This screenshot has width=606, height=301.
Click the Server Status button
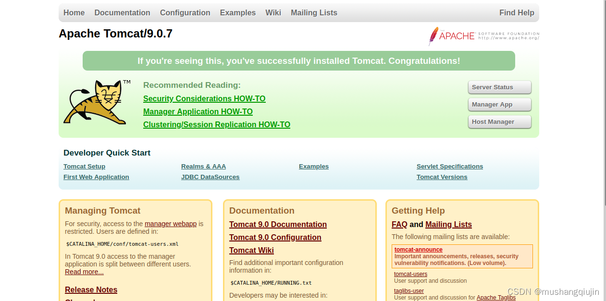500,87
